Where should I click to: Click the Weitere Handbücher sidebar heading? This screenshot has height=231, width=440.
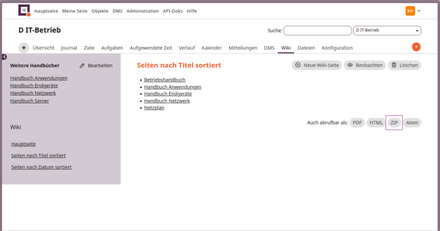pos(35,66)
